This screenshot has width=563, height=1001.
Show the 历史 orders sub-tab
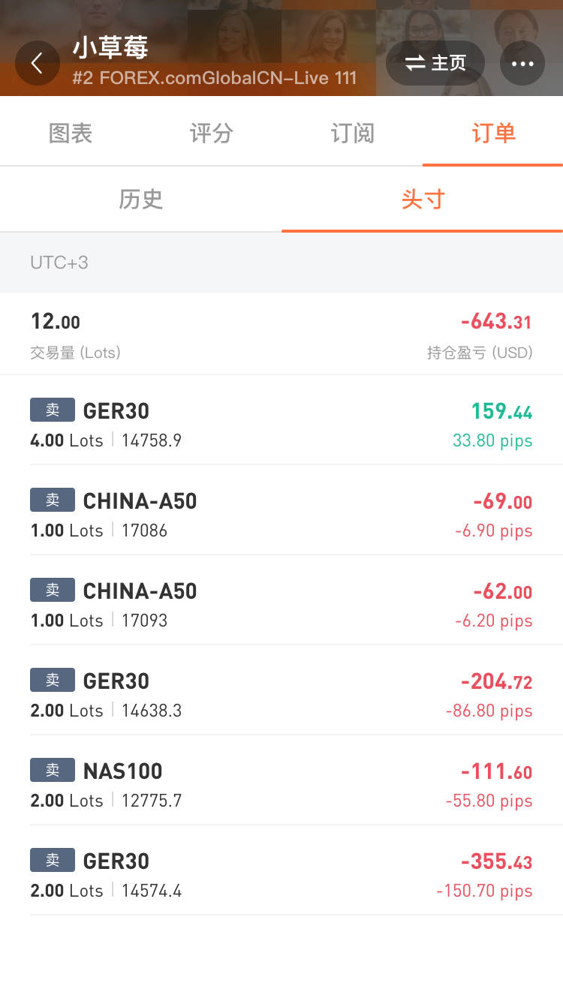point(140,200)
